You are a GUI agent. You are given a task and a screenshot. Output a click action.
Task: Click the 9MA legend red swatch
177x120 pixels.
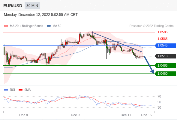click(x=20, y=90)
